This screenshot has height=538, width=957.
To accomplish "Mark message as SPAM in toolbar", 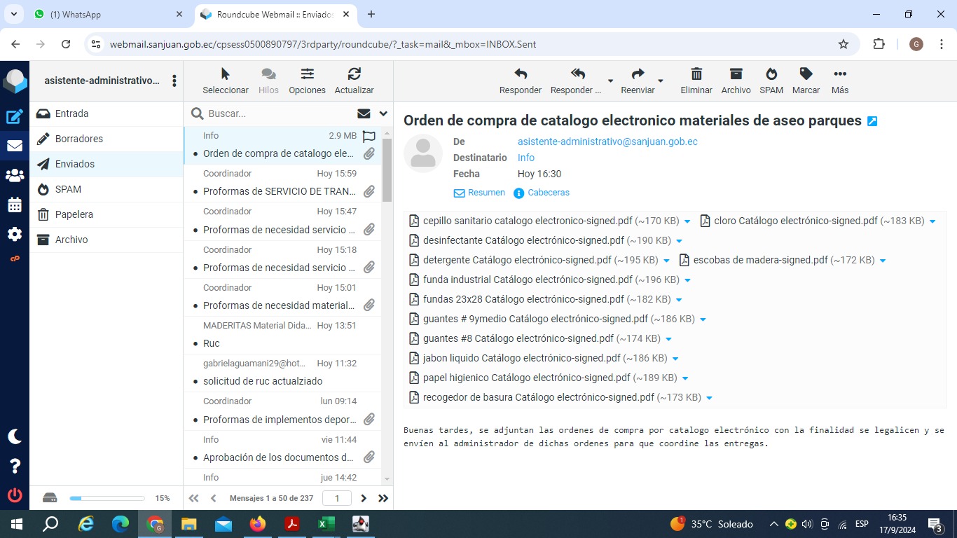I will pos(771,74).
